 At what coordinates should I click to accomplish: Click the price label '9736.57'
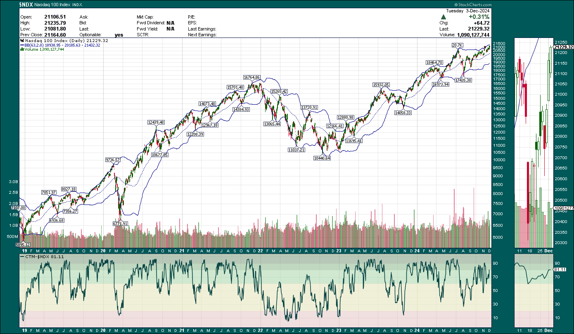(x=113, y=160)
